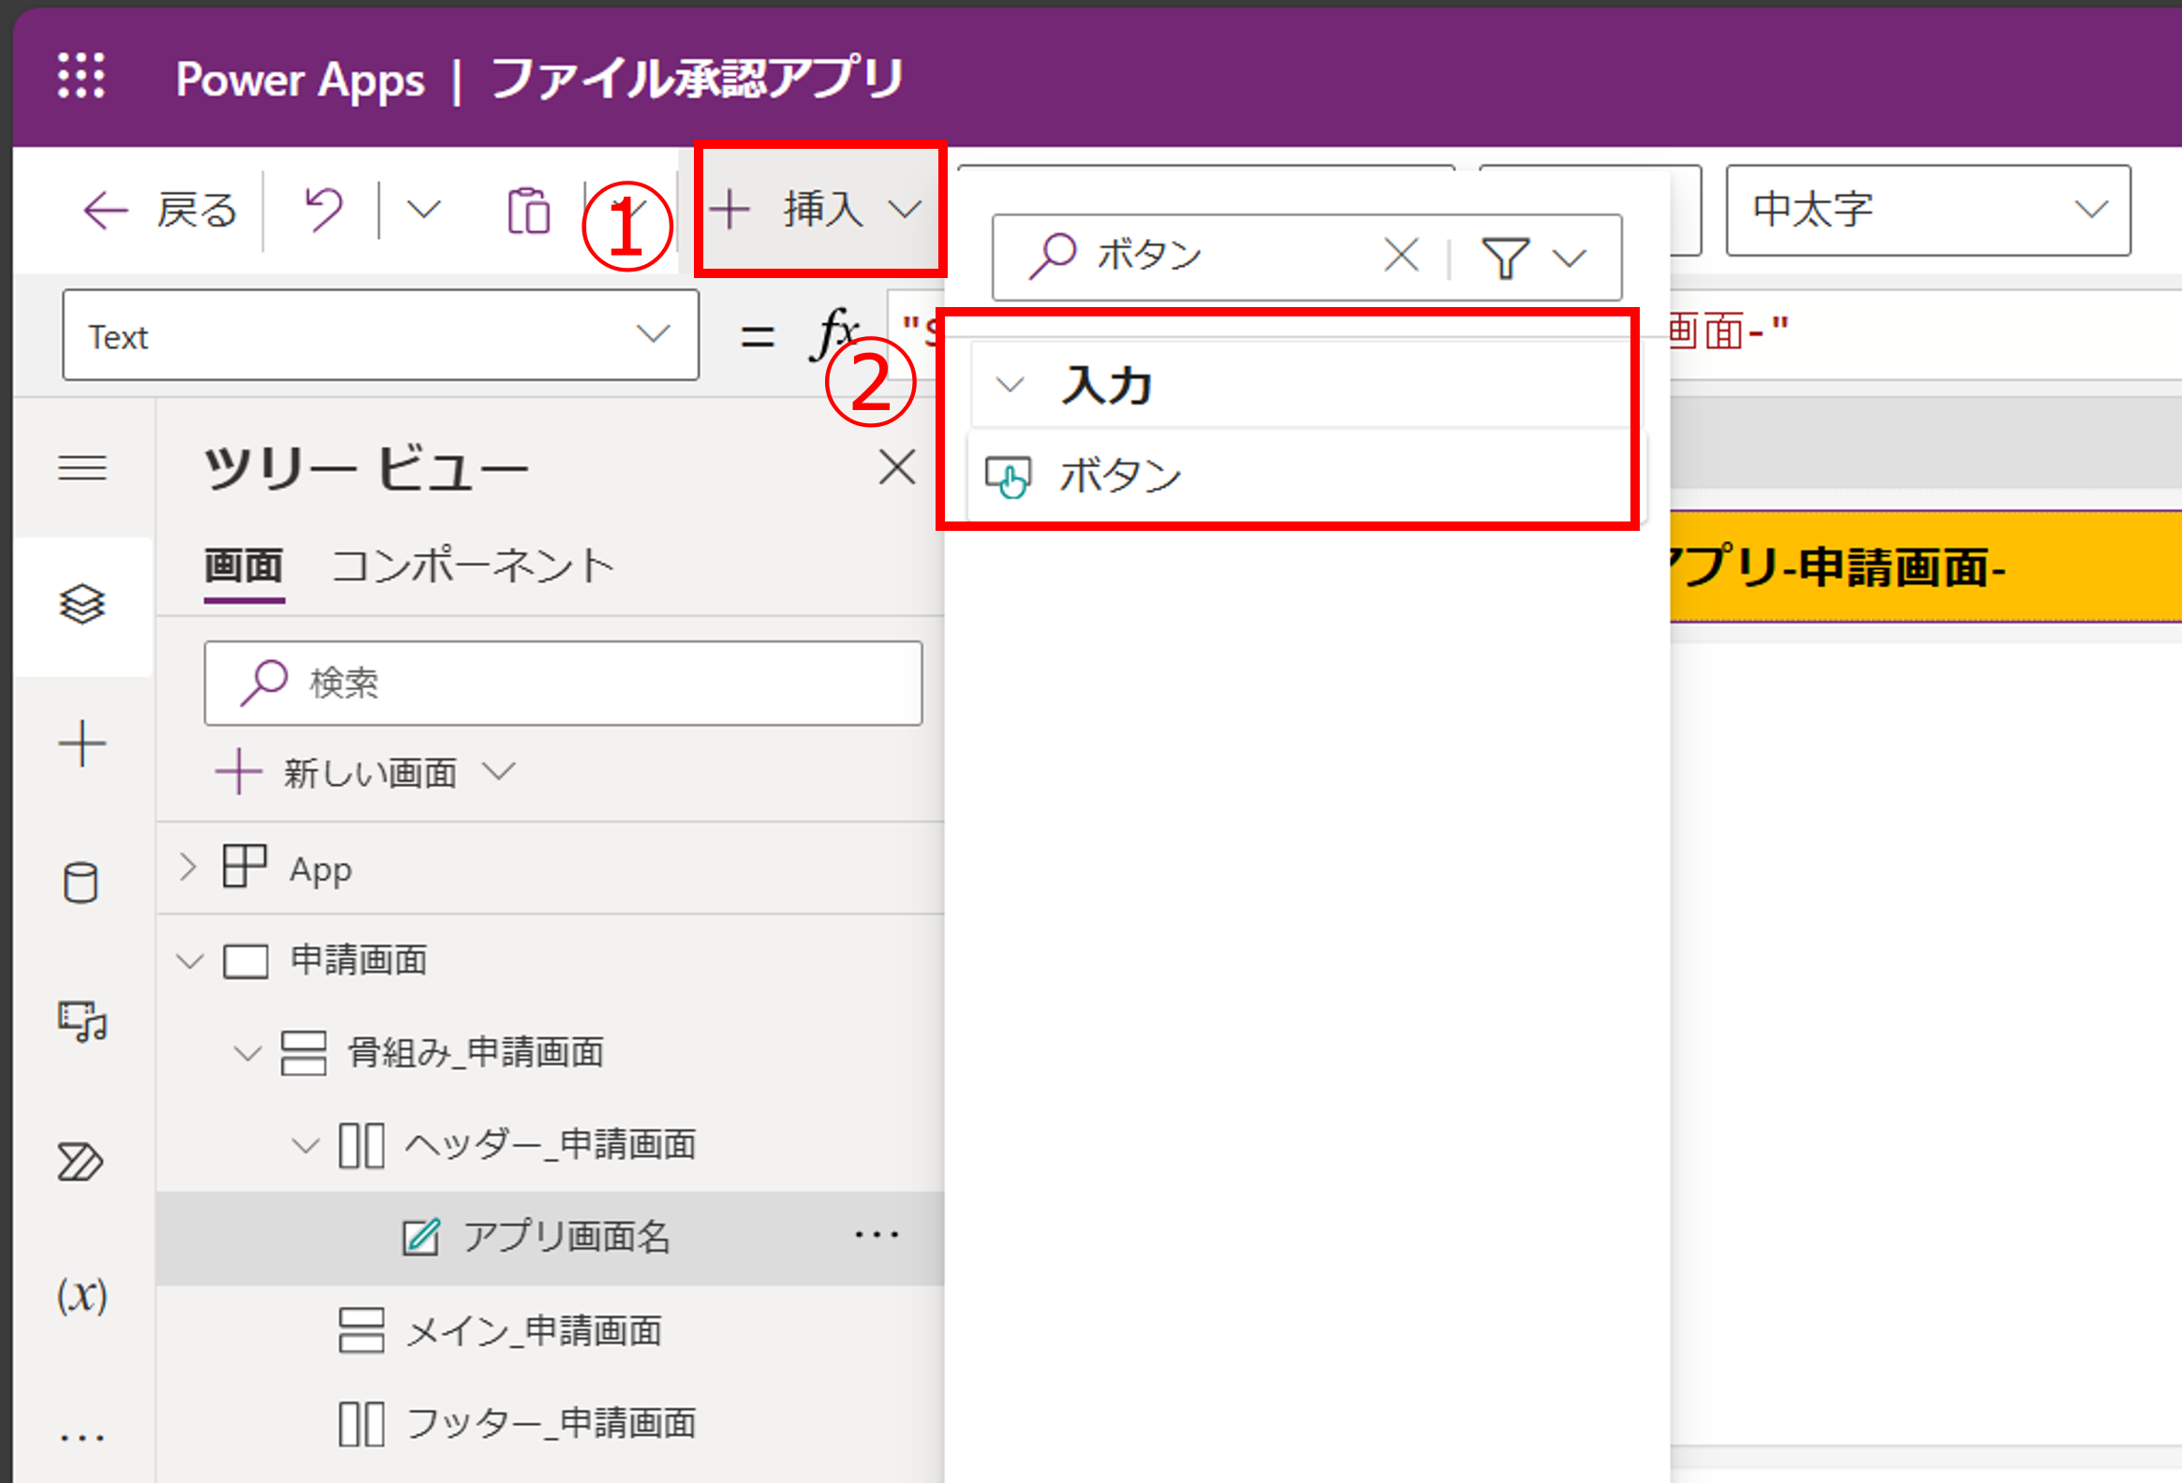Open the sidebar ellipsis more options

point(82,1437)
